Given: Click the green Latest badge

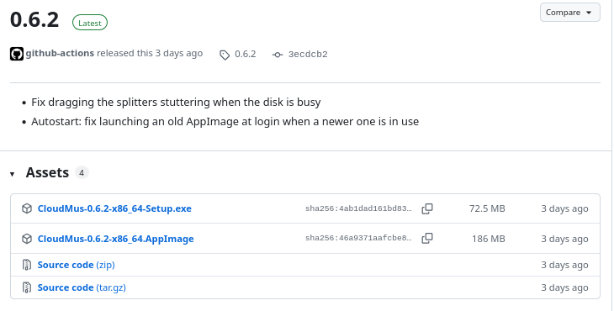Looking at the screenshot, I should (x=90, y=23).
